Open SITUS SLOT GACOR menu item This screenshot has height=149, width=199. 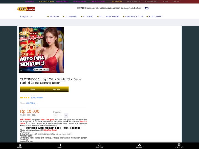pyautogui.click(x=133, y=17)
